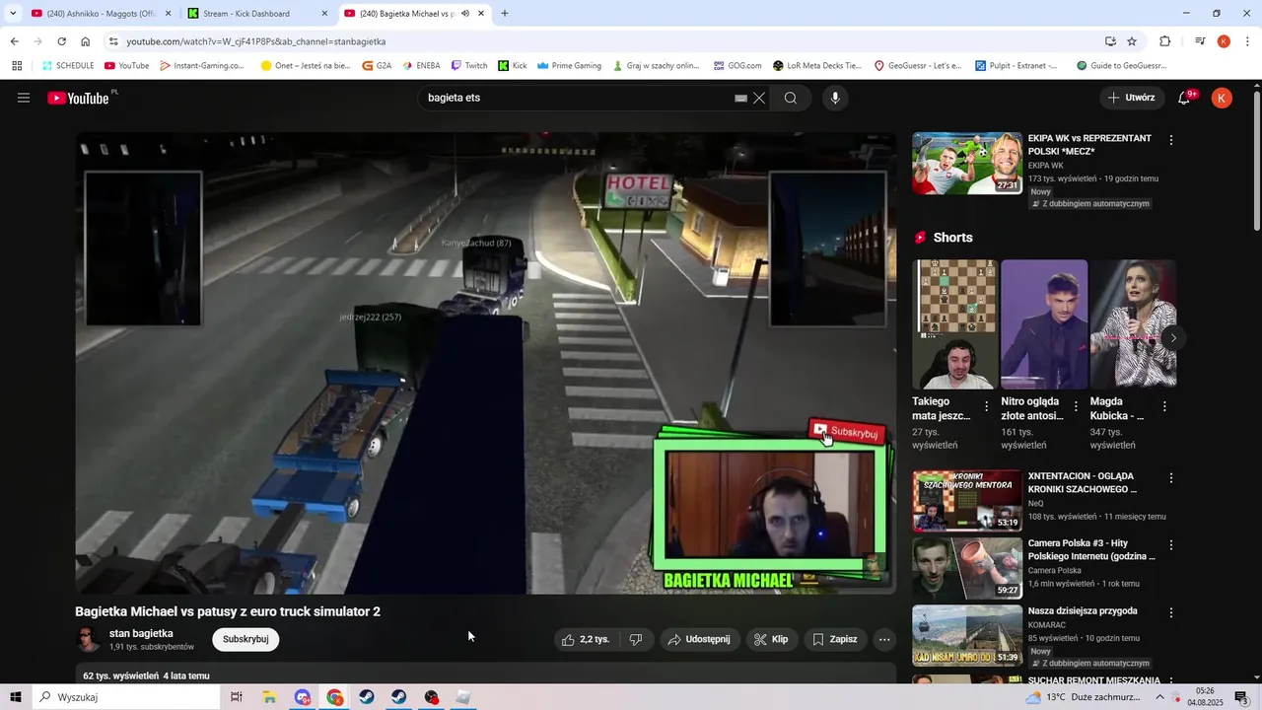
Task: Open a new browser tab
Action: [505, 14]
